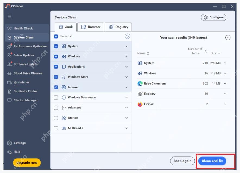Viewport: 240px width, 173px height.
Task: Sort results by the Name column
Action: pos(143,53)
